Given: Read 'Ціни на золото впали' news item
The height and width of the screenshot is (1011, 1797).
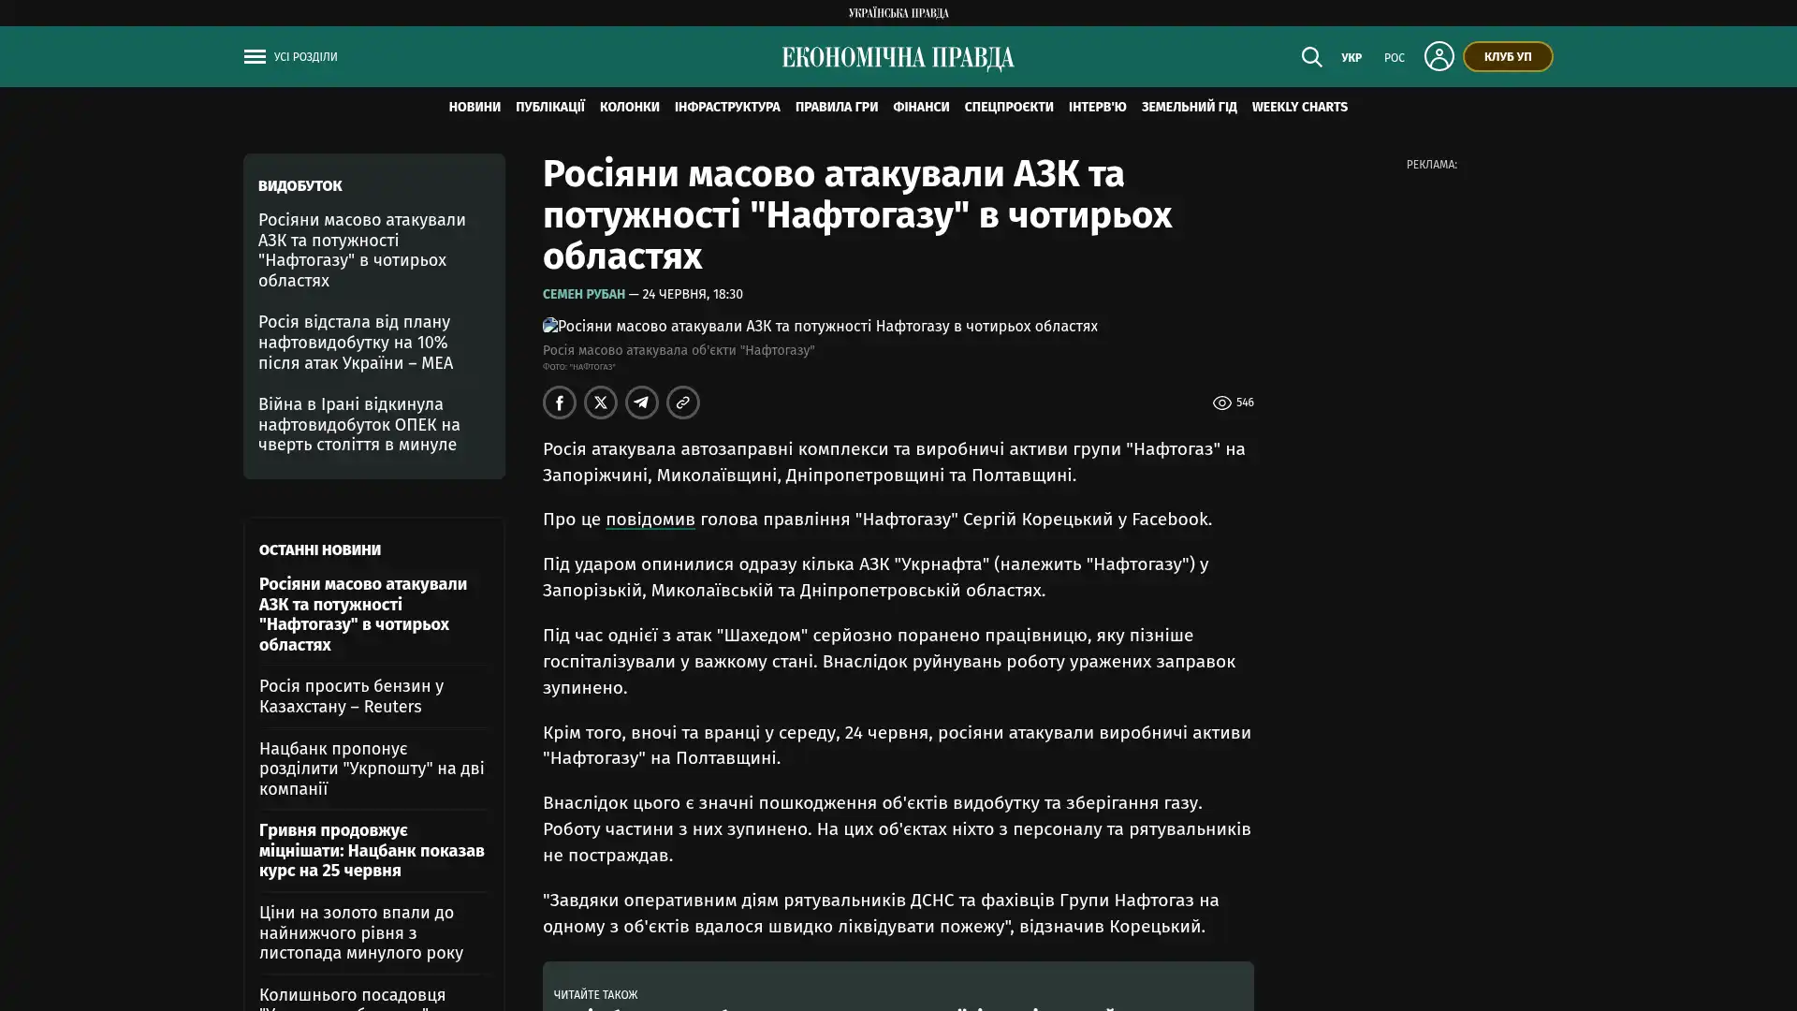Looking at the screenshot, I should [361, 933].
